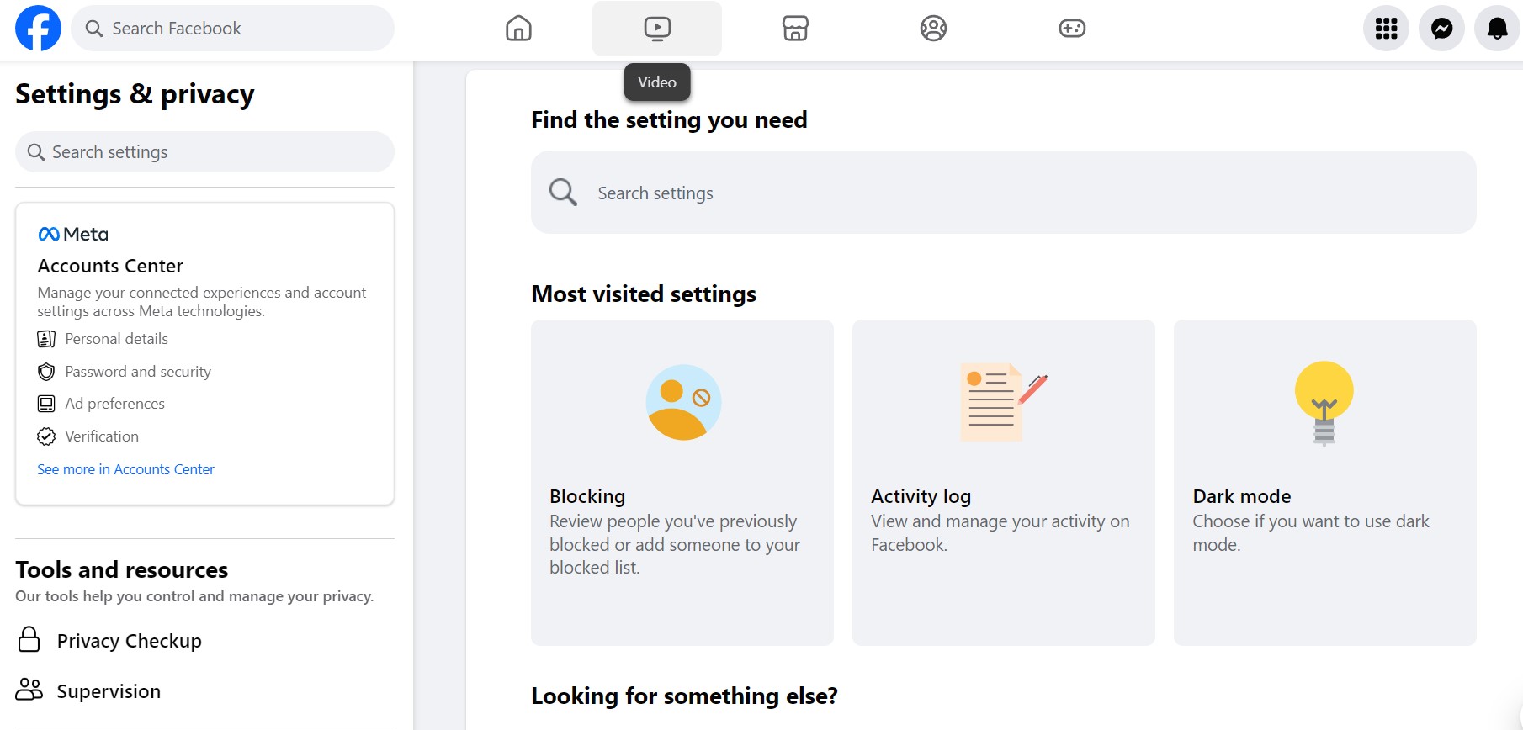
Task: Click the Privacy Checkup lock icon
Action: [x=29, y=639]
